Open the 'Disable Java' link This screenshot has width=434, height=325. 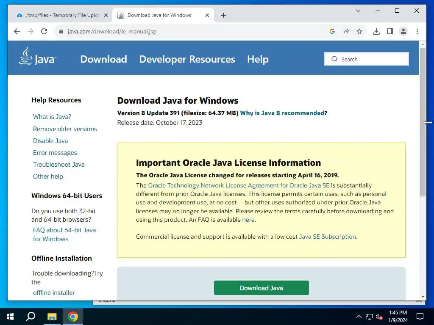point(50,140)
